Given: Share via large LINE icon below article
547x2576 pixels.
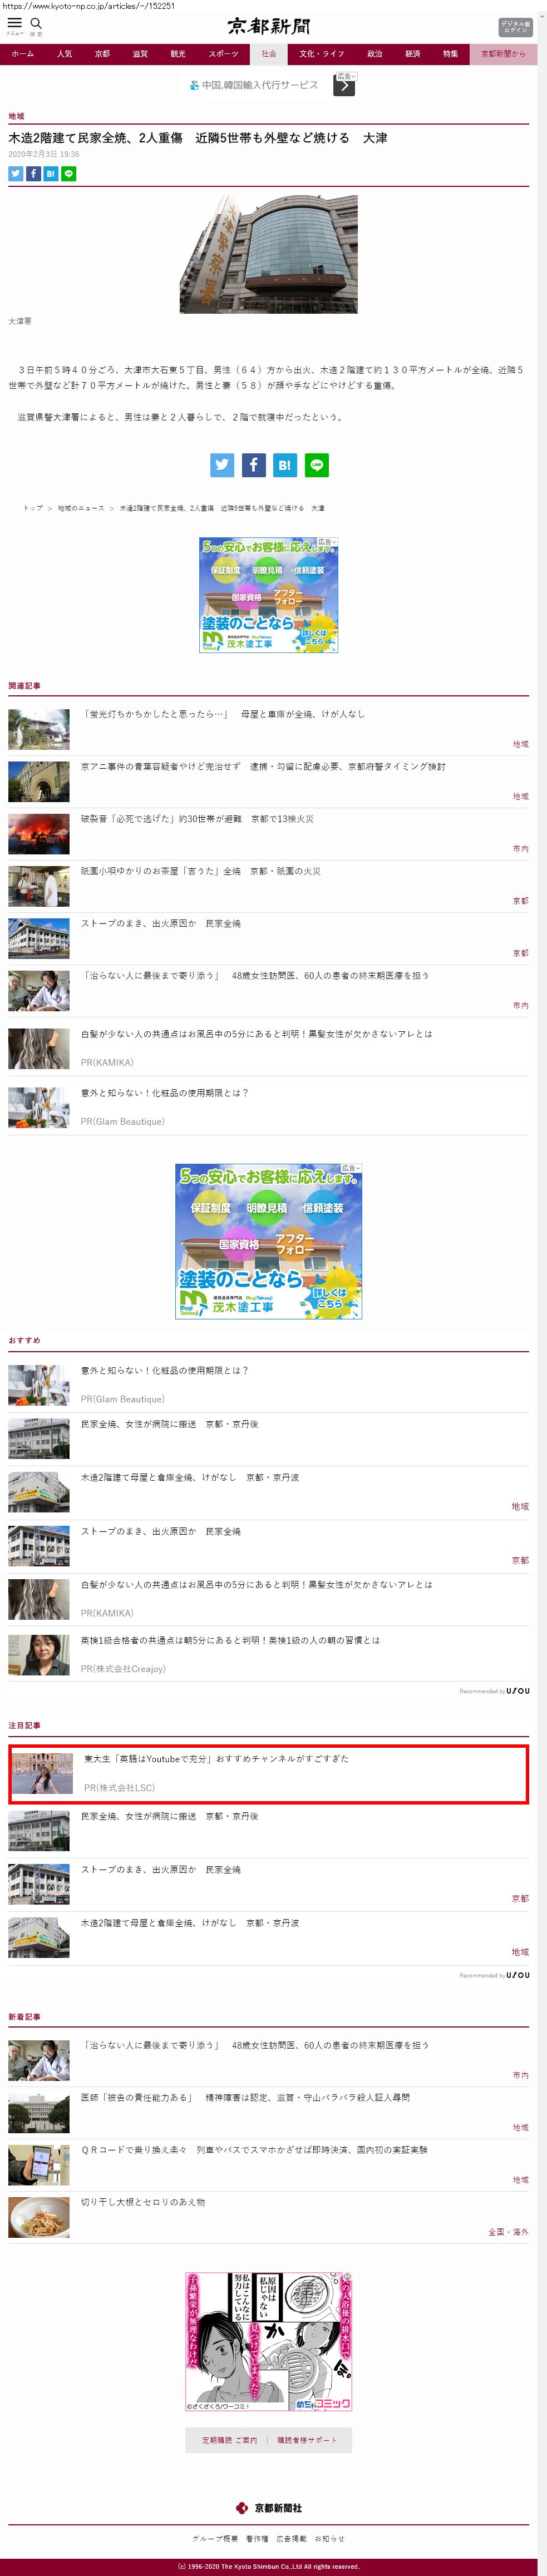Looking at the screenshot, I should click(317, 465).
